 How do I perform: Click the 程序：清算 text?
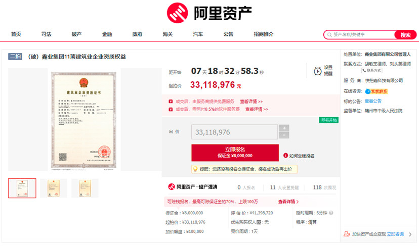click(306, 222)
